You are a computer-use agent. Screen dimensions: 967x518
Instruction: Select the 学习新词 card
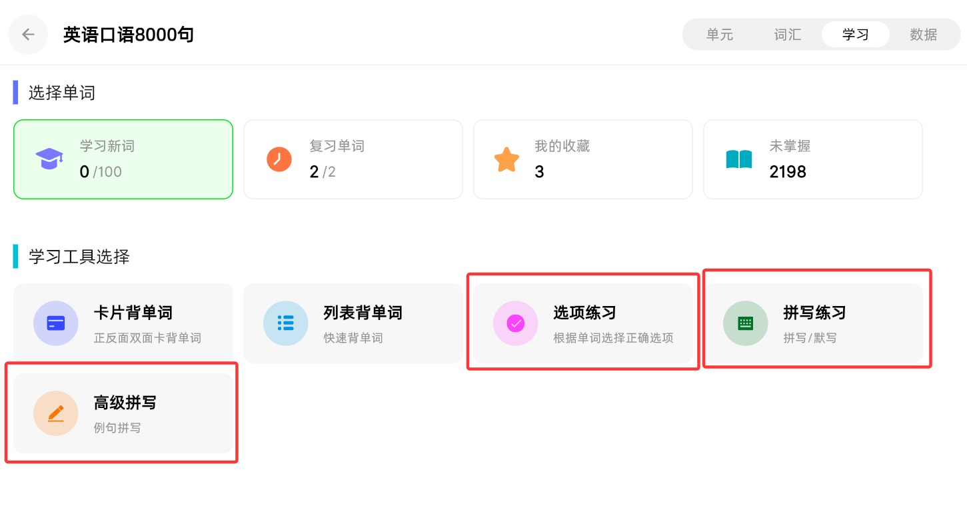[123, 159]
